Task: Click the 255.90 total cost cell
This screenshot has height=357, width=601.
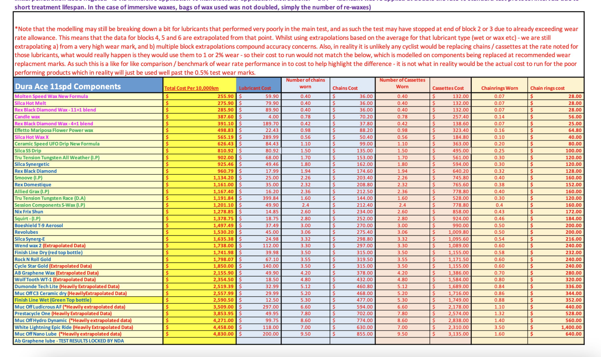Action: point(225,96)
